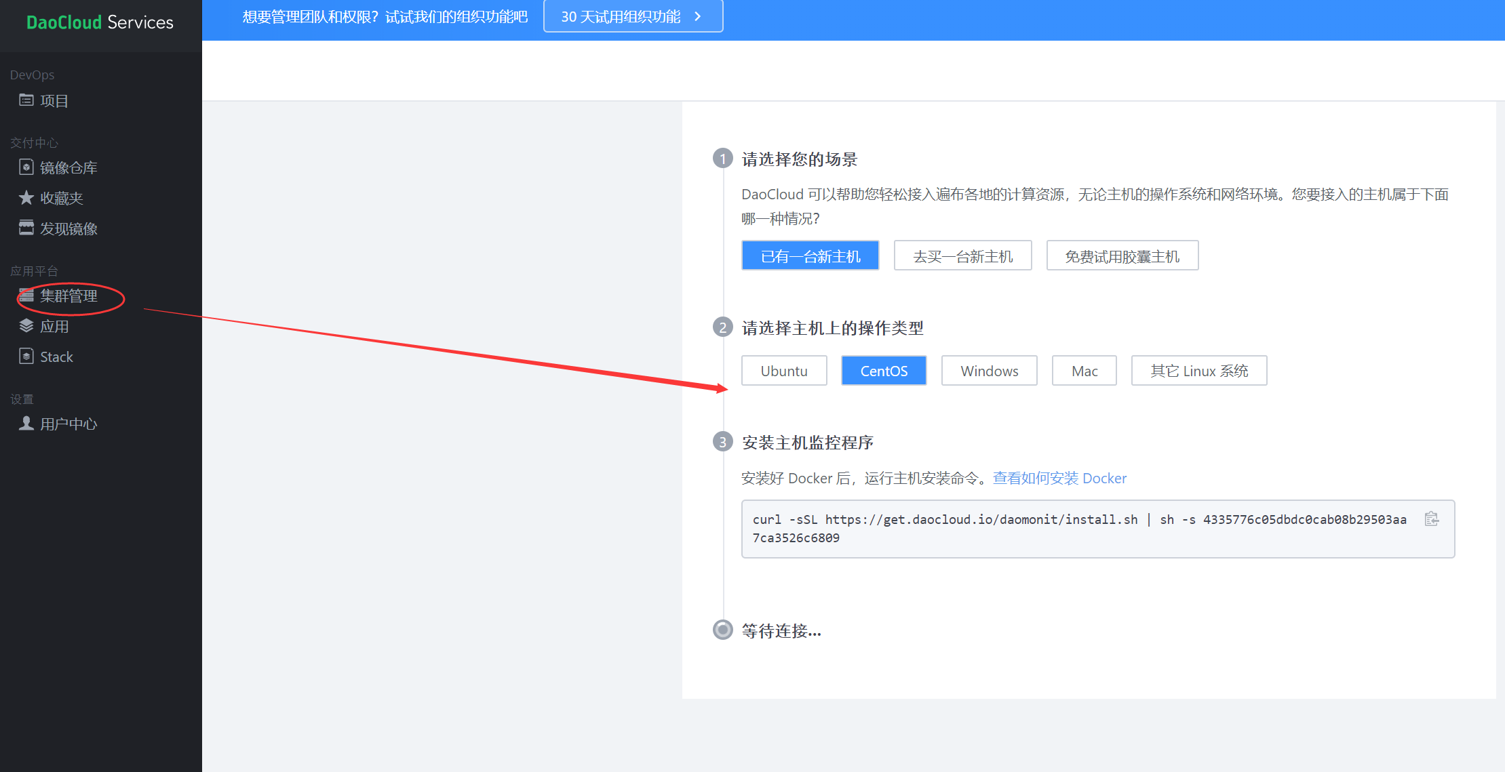Open 查看如何安装 Docker link

[x=1059, y=478]
